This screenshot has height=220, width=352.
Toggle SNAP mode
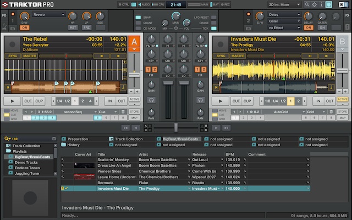(x=138, y=17)
